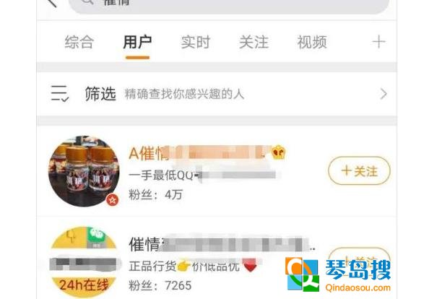This screenshot has height=299, width=437.
Task: Expand the 筛选 row chevron arrow
Action: click(384, 94)
